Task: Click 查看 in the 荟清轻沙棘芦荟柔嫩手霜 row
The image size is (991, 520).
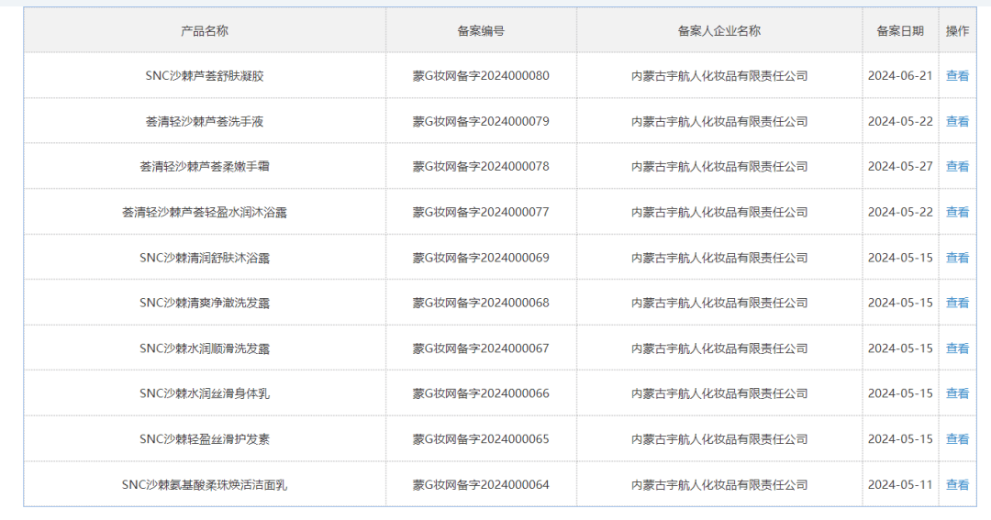Action: point(957,166)
